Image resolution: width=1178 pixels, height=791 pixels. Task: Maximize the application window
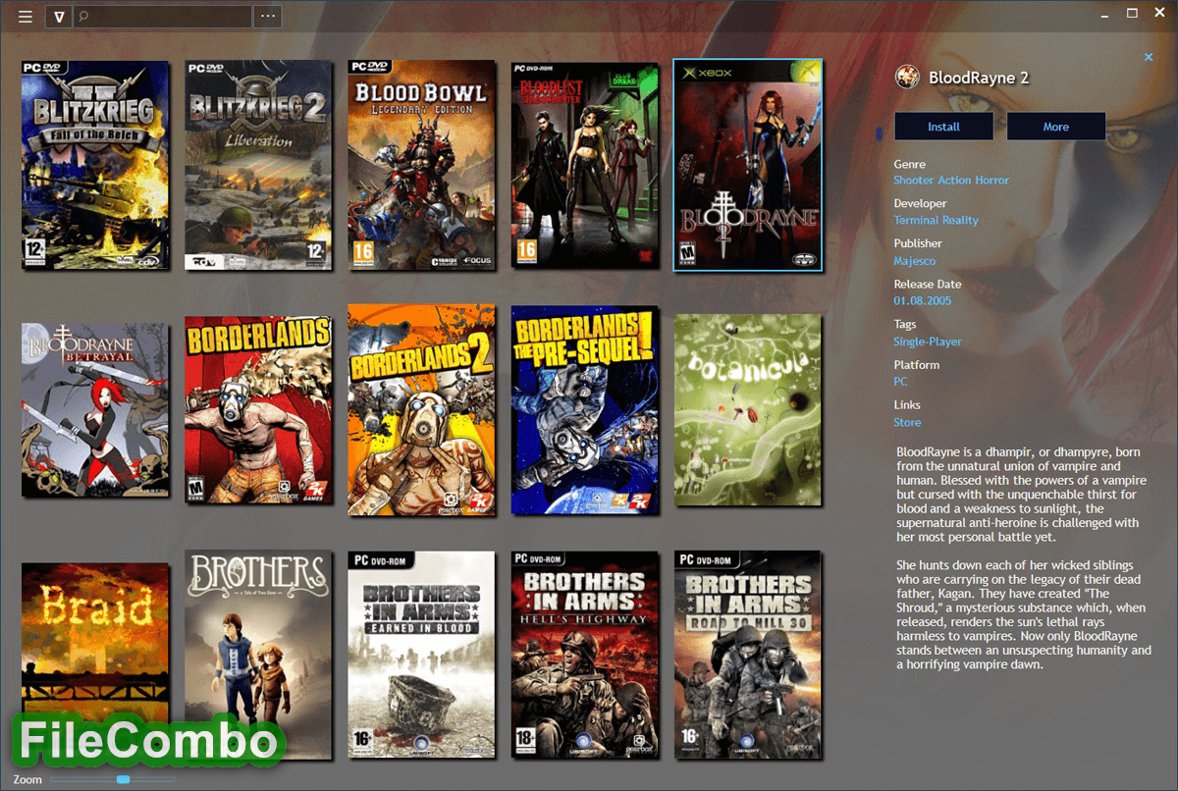coord(1132,13)
